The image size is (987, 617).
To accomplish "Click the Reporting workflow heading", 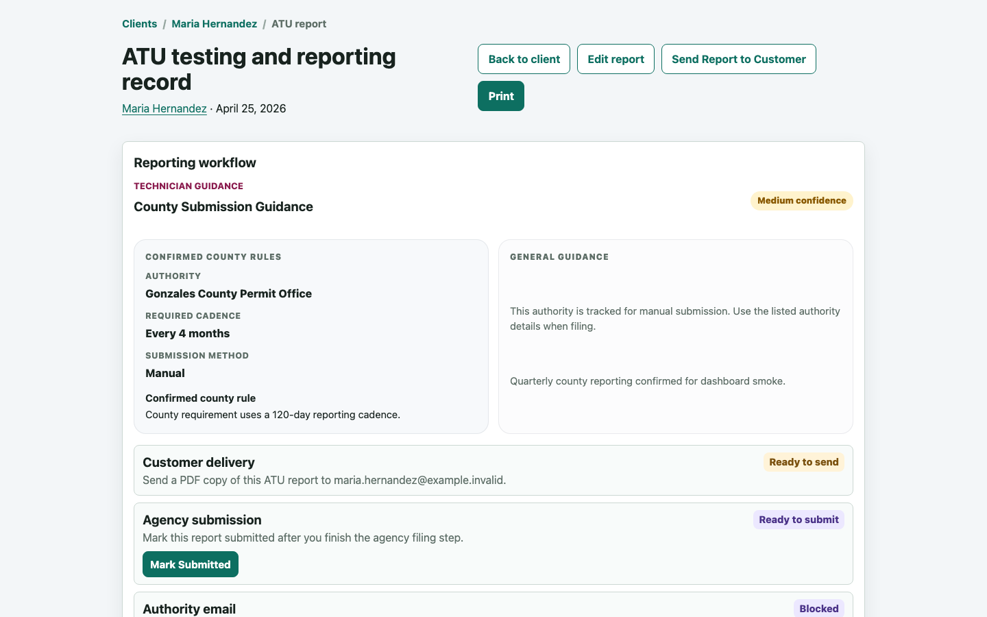I will coord(195,162).
